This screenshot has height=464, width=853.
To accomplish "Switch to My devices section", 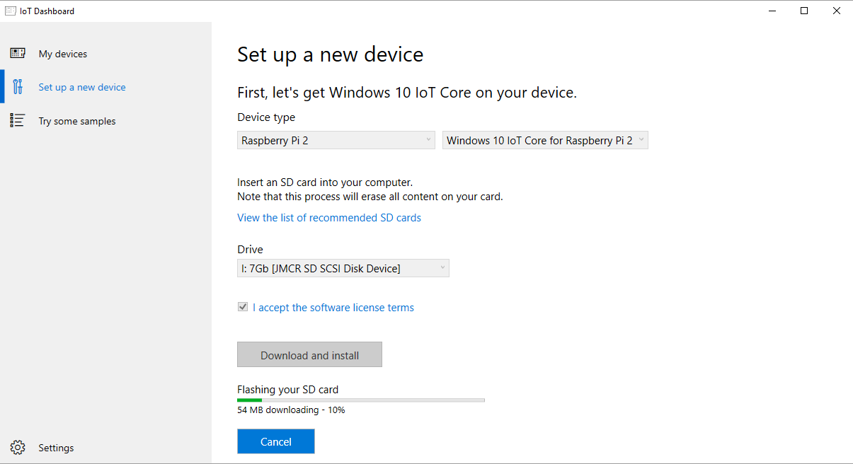I will 62,52.
